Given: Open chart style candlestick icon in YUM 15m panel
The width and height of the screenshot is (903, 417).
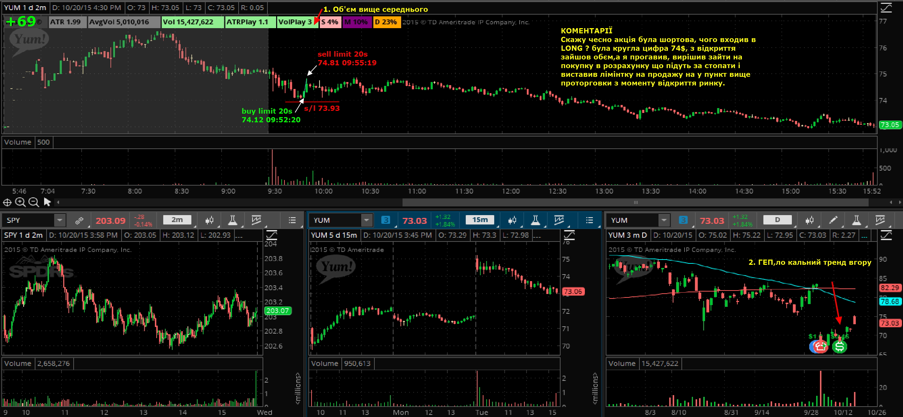Looking at the screenshot, I should click(512, 220).
